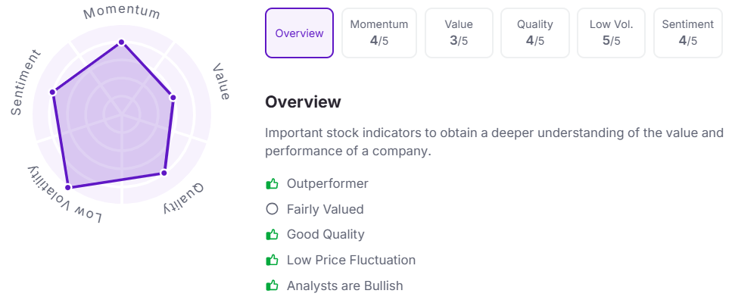Click the Momentum data point on radar chart
Viewport: 732px width, 303px height.
121,42
